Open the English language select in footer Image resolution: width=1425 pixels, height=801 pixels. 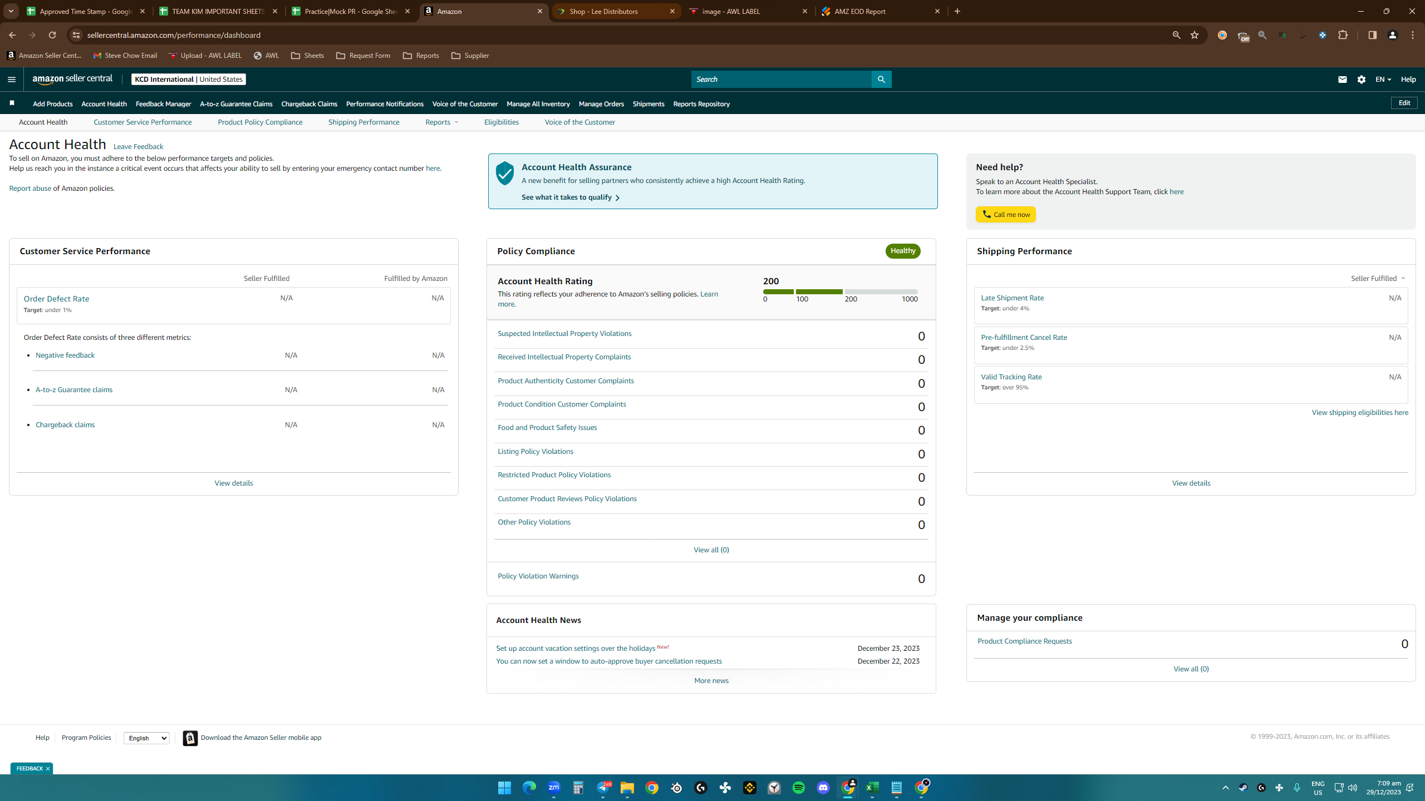[x=146, y=738]
